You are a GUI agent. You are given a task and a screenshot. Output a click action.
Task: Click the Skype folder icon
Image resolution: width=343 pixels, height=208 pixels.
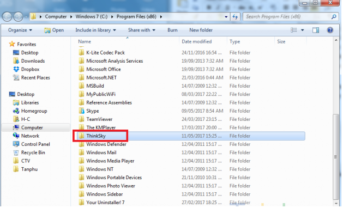click(x=81, y=111)
